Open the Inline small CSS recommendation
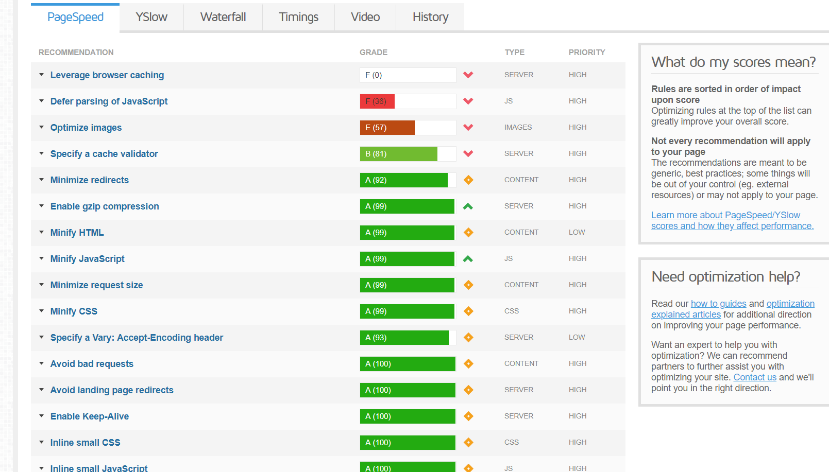 pos(85,443)
